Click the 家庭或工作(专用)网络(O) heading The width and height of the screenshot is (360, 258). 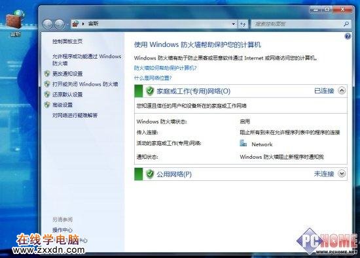coord(193,91)
